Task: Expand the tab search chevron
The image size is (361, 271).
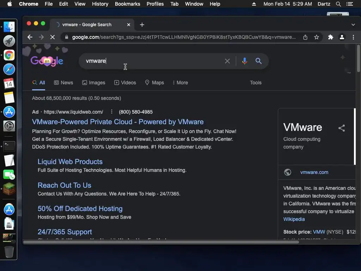Action: tap(353, 25)
